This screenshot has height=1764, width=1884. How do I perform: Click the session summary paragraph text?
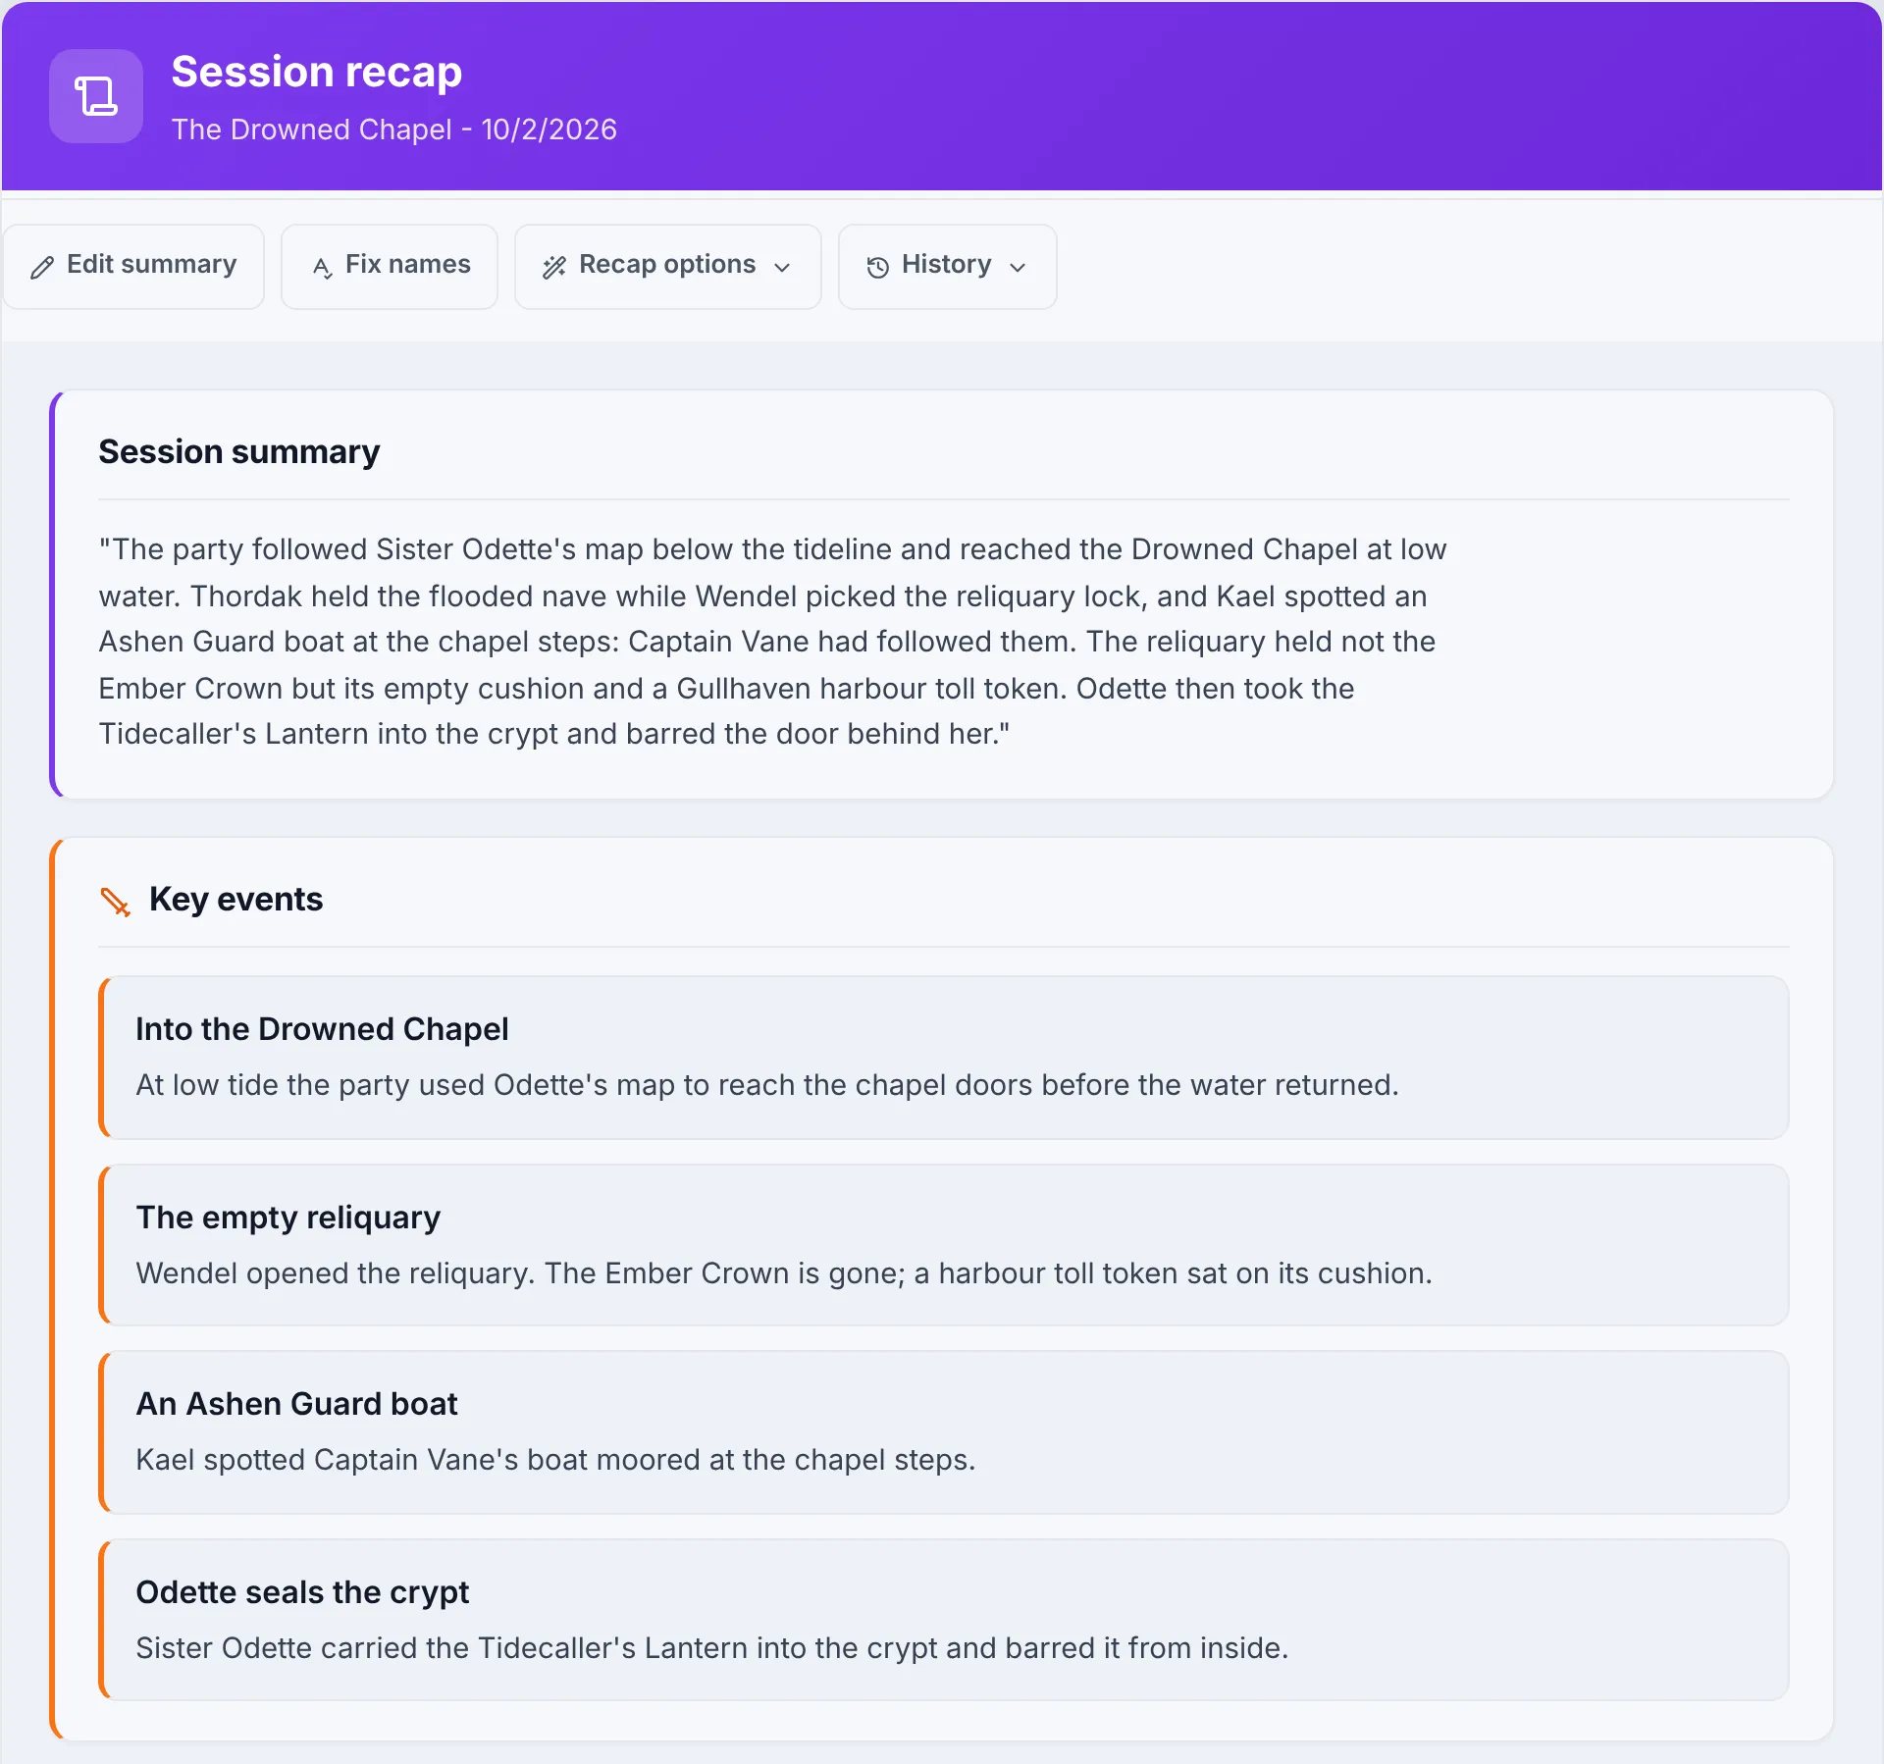773,642
